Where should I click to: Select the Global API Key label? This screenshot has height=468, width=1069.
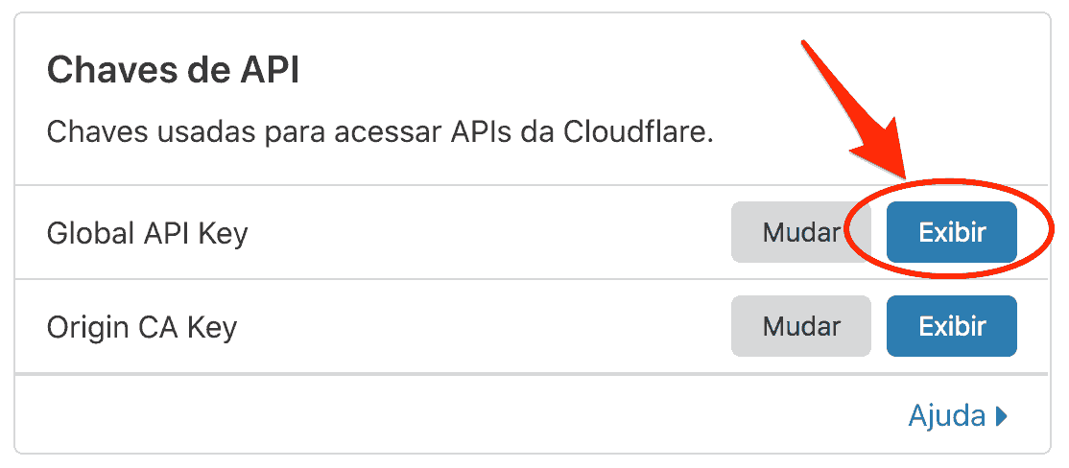click(147, 234)
